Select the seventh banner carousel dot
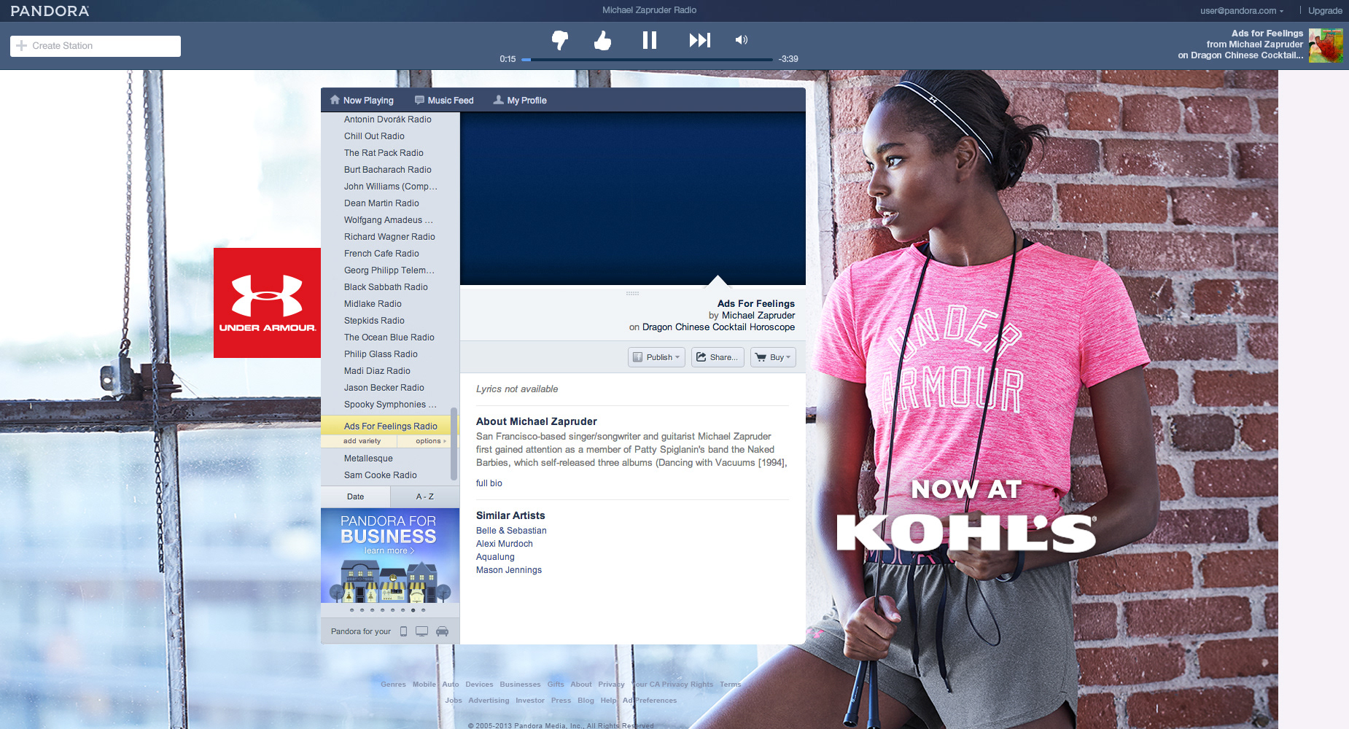Viewport: 1349px width, 729px height. (413, 610)
